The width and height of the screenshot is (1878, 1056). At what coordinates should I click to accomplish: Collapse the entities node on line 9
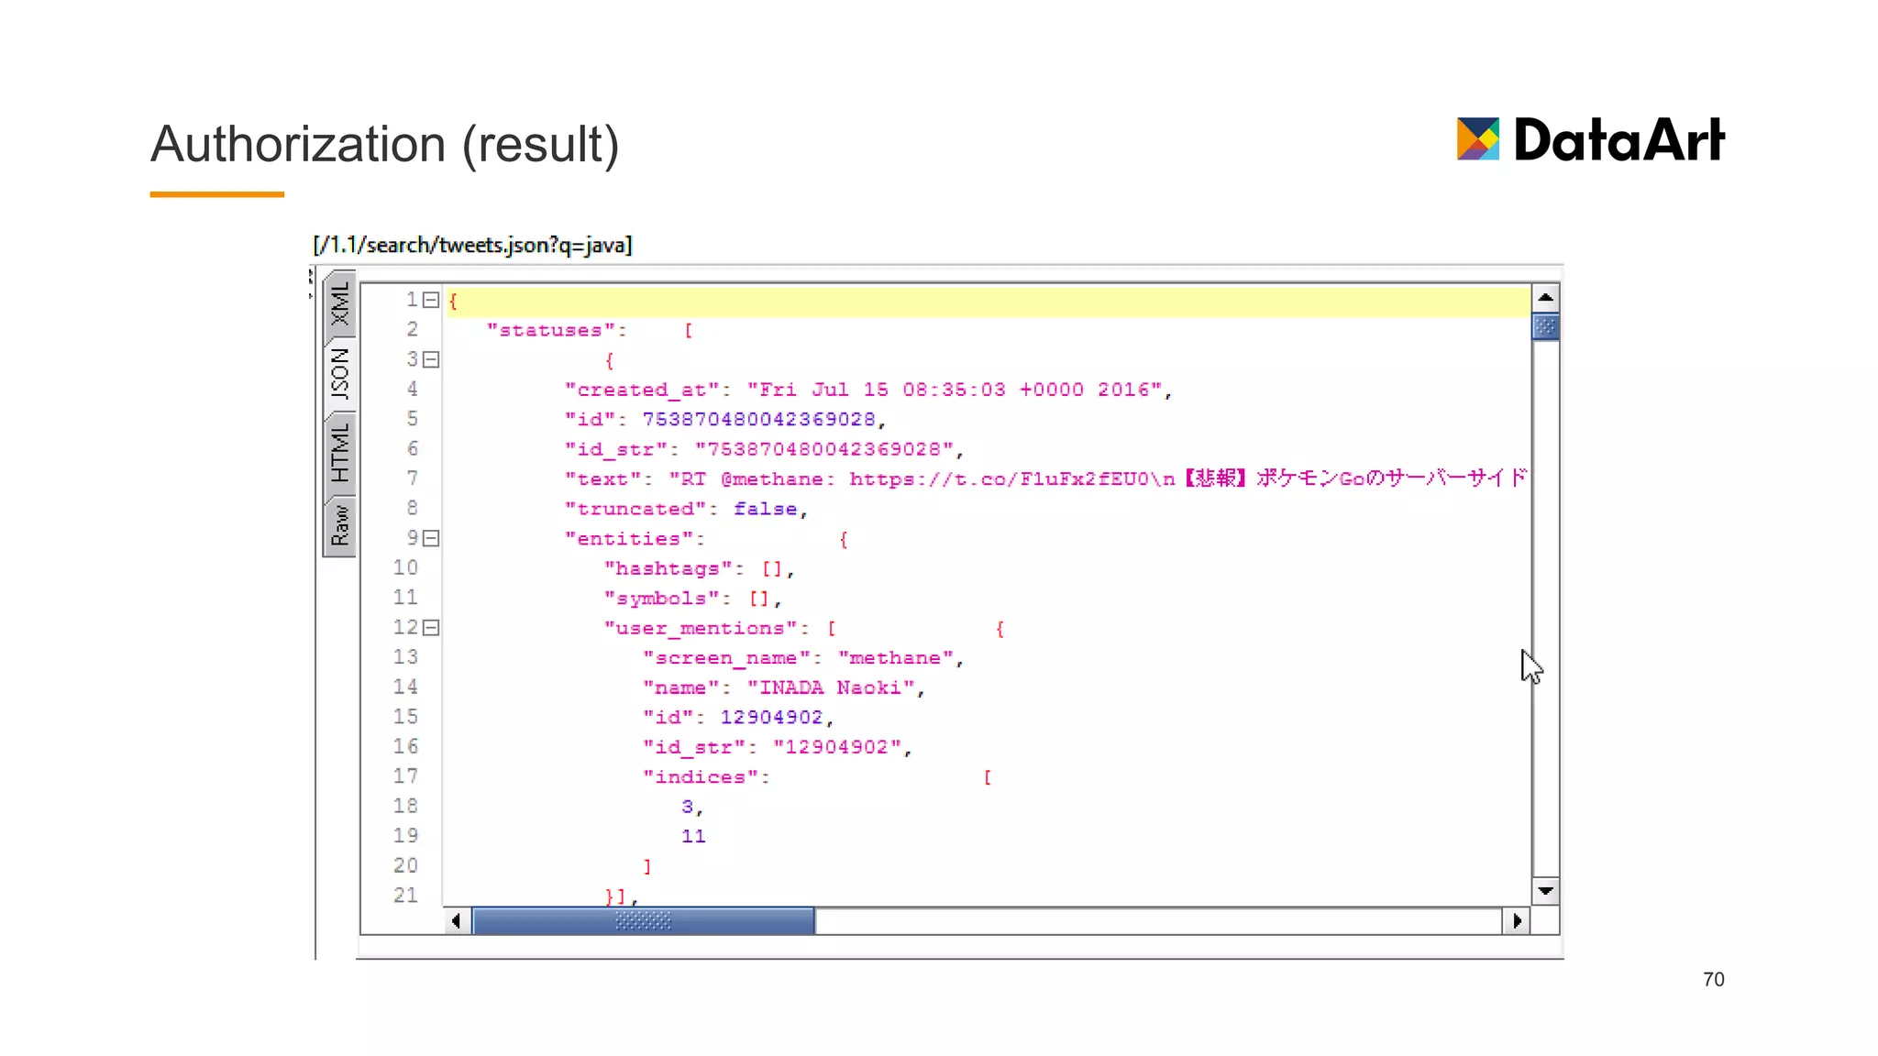pyautogui.click(x=431, y=538)
